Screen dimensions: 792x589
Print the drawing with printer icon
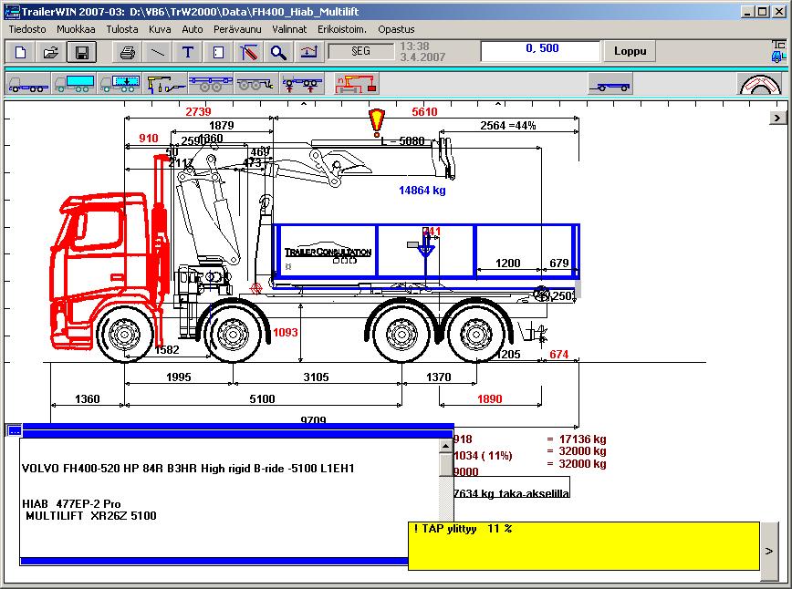pos(128,52)
